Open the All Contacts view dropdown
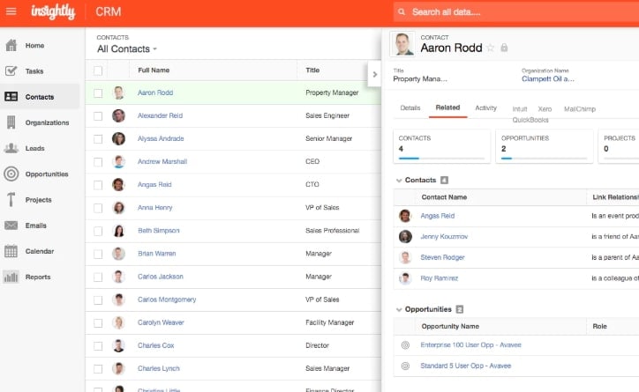This screenshot has height=392, width=639. (x=127, y=48)
